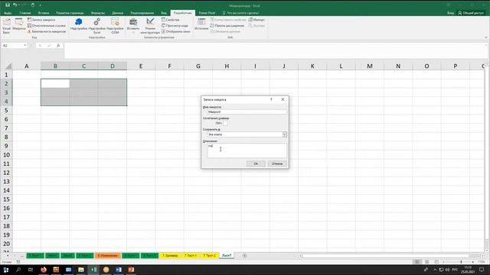Image resolution: width=490 pixels, height=275 pixels.
Task: Start Запись макроса in ribbon
Action: [x=41, y=20]
